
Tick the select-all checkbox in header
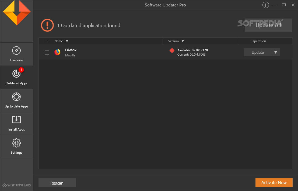click(x=47, y=41)
